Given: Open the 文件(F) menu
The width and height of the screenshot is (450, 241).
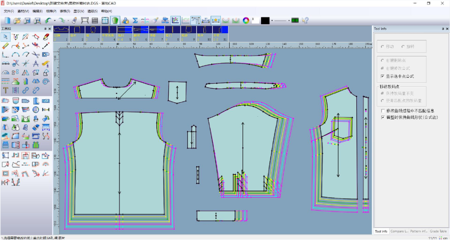Looking at the screenshot, I should pos(9,11).
